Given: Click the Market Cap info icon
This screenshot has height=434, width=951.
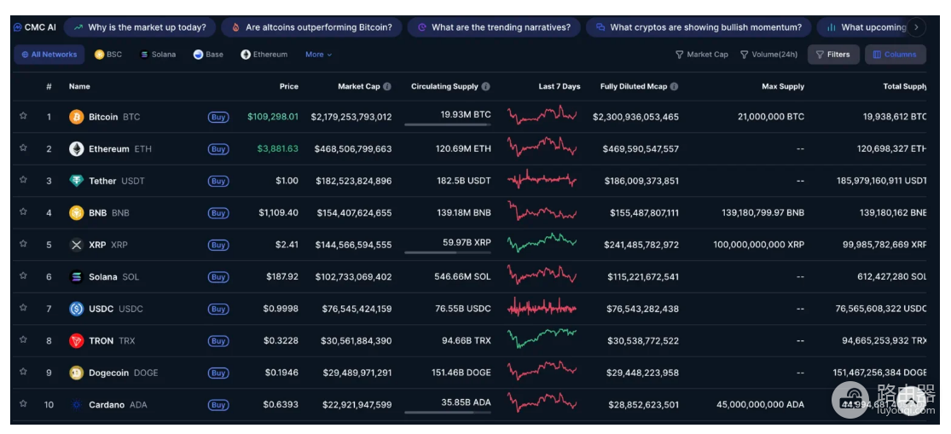Looking at the screenshot, I should pyautogui.click(x=387, y=87).
